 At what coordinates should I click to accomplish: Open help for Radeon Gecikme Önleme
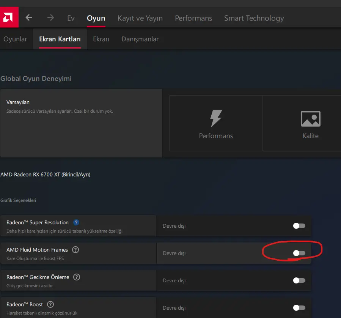pyautogui.click(x=77, y=277)
